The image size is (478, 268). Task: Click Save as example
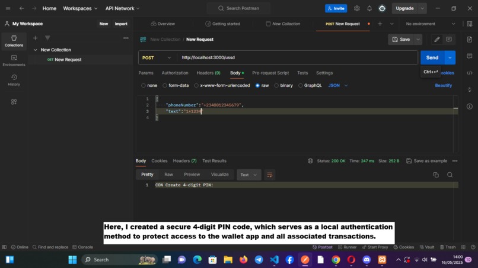[427, 161]
